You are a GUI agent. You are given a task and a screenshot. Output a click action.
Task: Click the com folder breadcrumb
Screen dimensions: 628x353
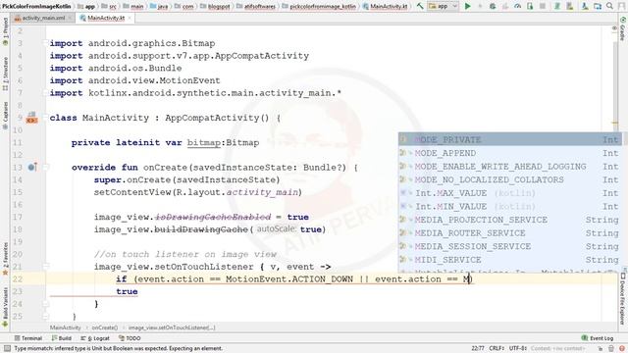coord(184,6)
